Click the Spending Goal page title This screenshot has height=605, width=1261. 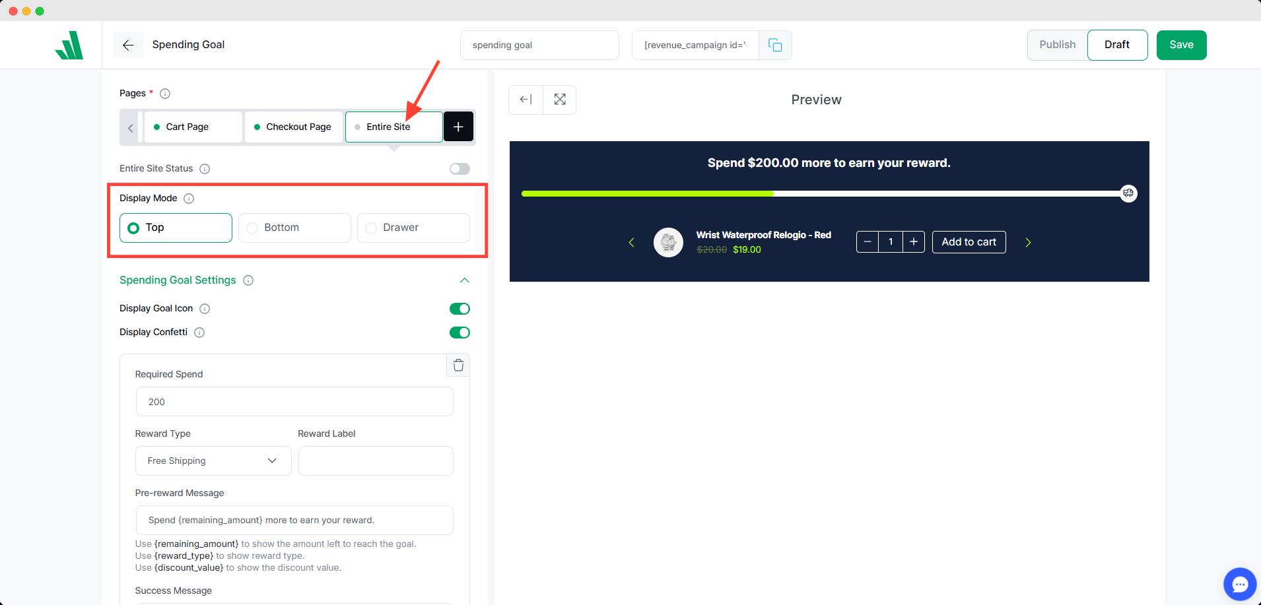[188, 45]
